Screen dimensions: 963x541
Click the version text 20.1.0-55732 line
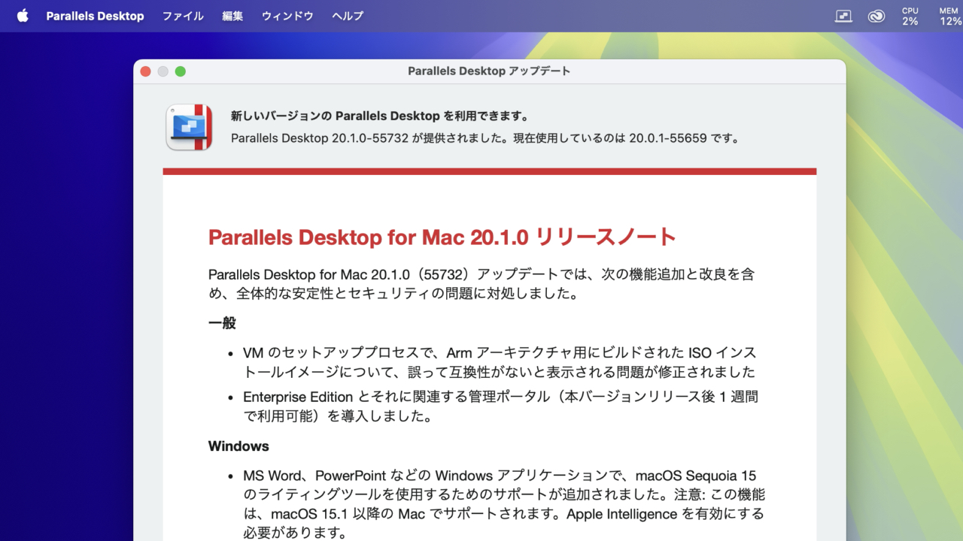(486, 138)
